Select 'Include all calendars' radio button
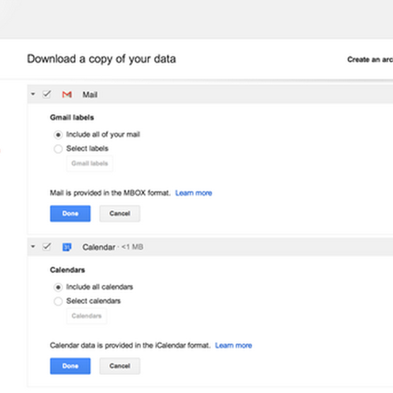393x393 pixels. [58, 287]
